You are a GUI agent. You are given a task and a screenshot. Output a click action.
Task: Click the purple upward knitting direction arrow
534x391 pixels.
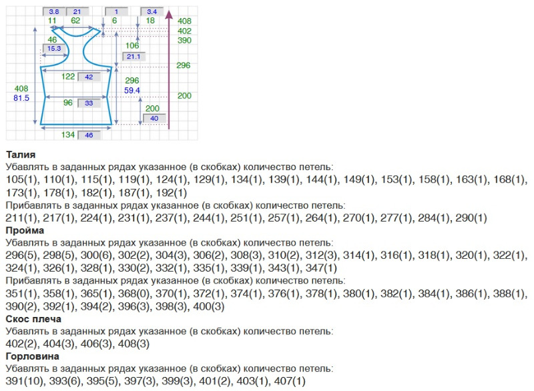click(x=170, y=67)
